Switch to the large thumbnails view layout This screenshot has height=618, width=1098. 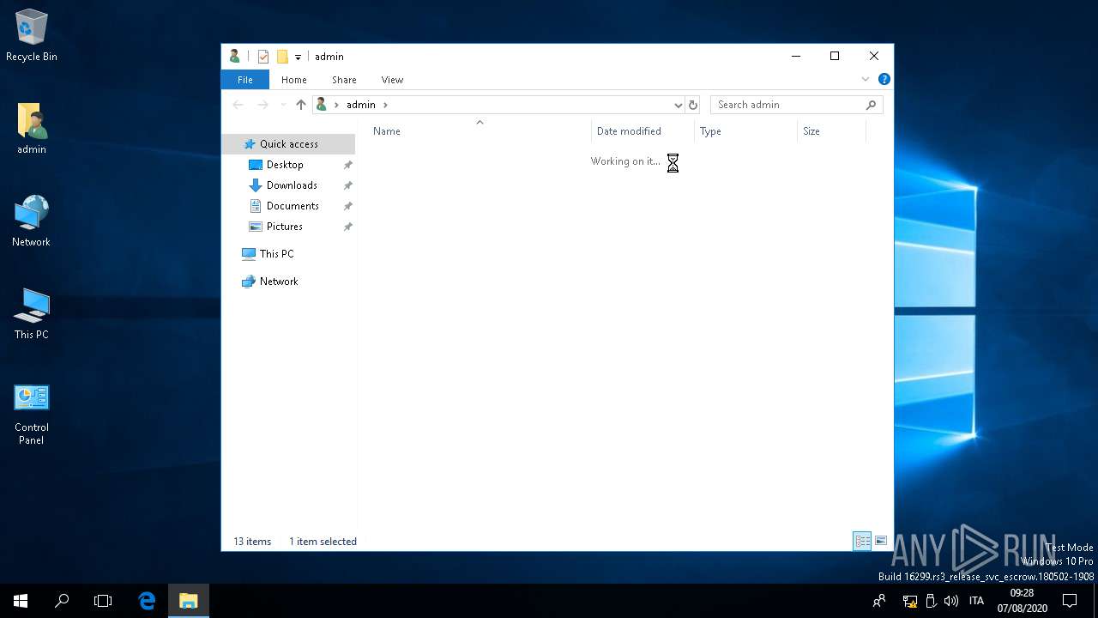[881, 541]
